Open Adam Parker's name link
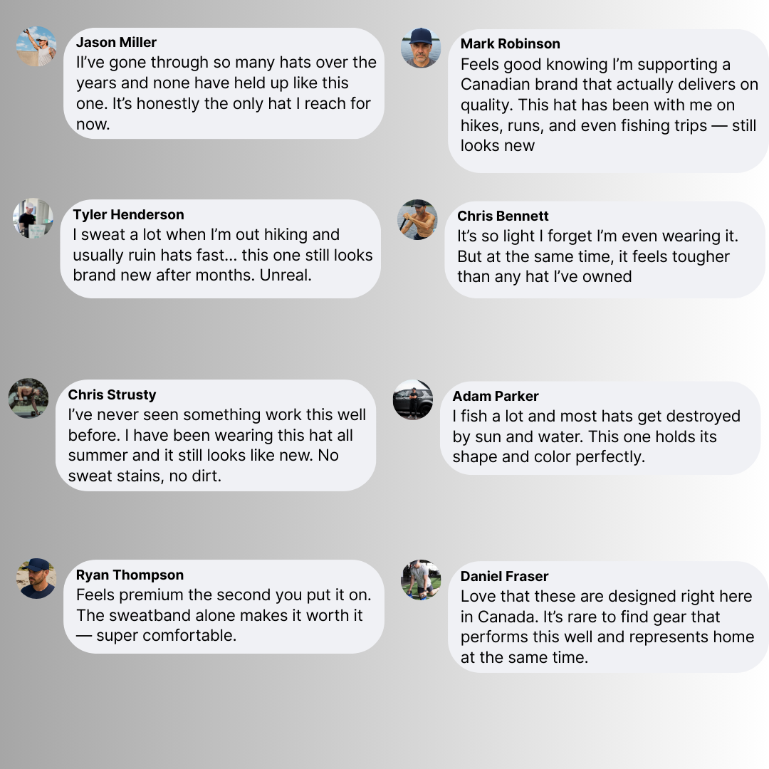The image size is (769, 769). pos(496,396)
